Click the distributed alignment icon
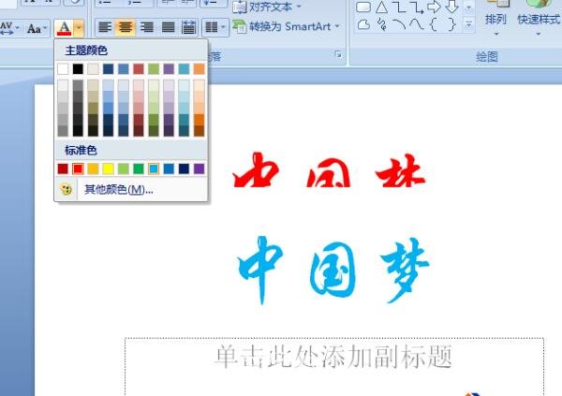This screenshot has width=562, height=396. click(188, 28)
